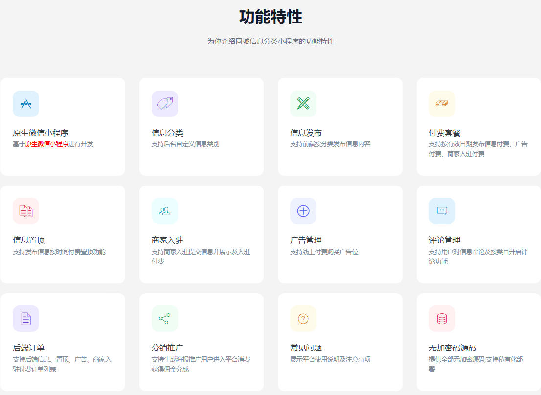Select the 付费套餐 card heading

click(x=445, y=133)
